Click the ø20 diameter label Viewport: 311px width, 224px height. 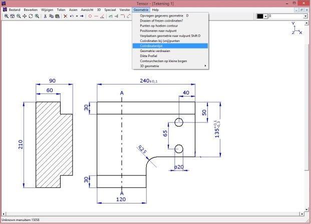pyautogui.click(x=179, y=167)
